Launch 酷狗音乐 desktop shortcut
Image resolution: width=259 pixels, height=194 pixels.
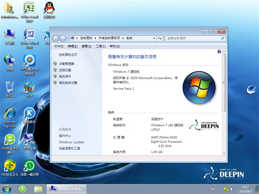30,116
